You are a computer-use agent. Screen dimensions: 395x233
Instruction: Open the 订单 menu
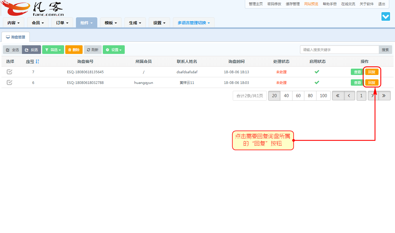62,23
